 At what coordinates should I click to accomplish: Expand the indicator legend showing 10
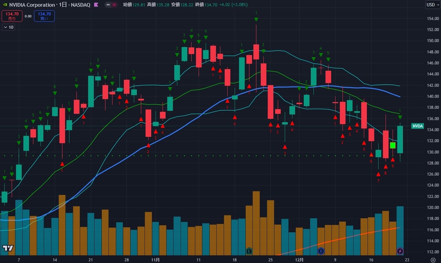[x=8, y=27]
